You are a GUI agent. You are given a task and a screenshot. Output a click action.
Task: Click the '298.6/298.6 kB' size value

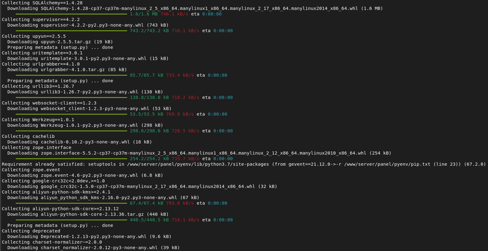tap(149, 131)
